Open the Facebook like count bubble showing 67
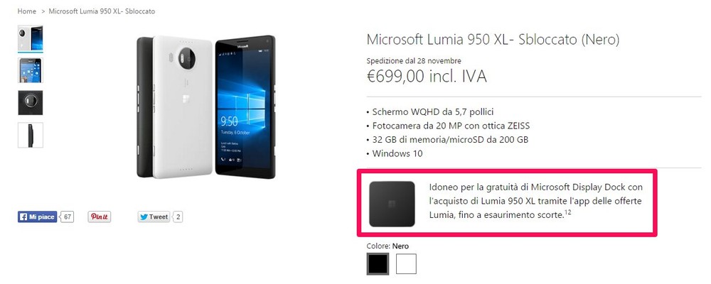 pos(68,217)
